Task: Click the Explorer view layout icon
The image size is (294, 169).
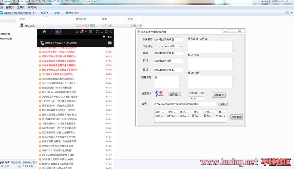Action: pyautogui.click(x=287, y=13)
